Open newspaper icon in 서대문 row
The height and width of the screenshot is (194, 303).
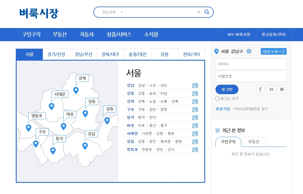(x=195, y=134)
